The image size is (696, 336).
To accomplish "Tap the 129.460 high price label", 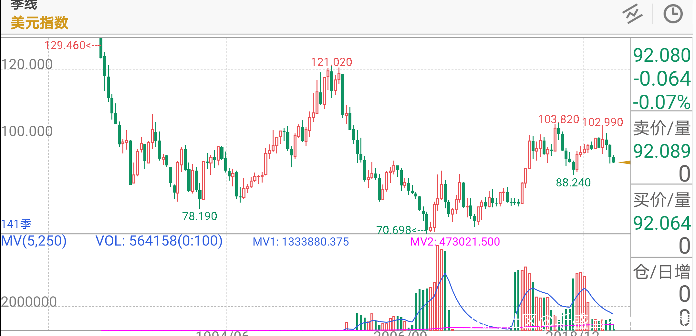I will coord(65,45).
